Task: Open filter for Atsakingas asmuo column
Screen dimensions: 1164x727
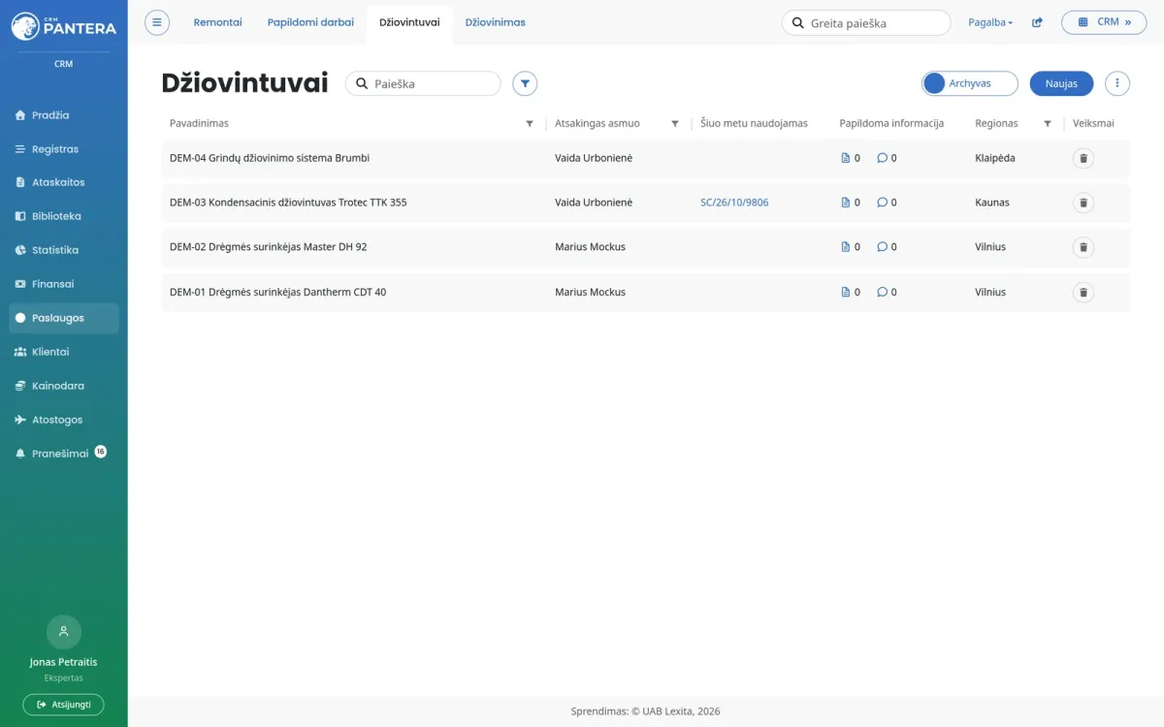Action: pos(675,124)
